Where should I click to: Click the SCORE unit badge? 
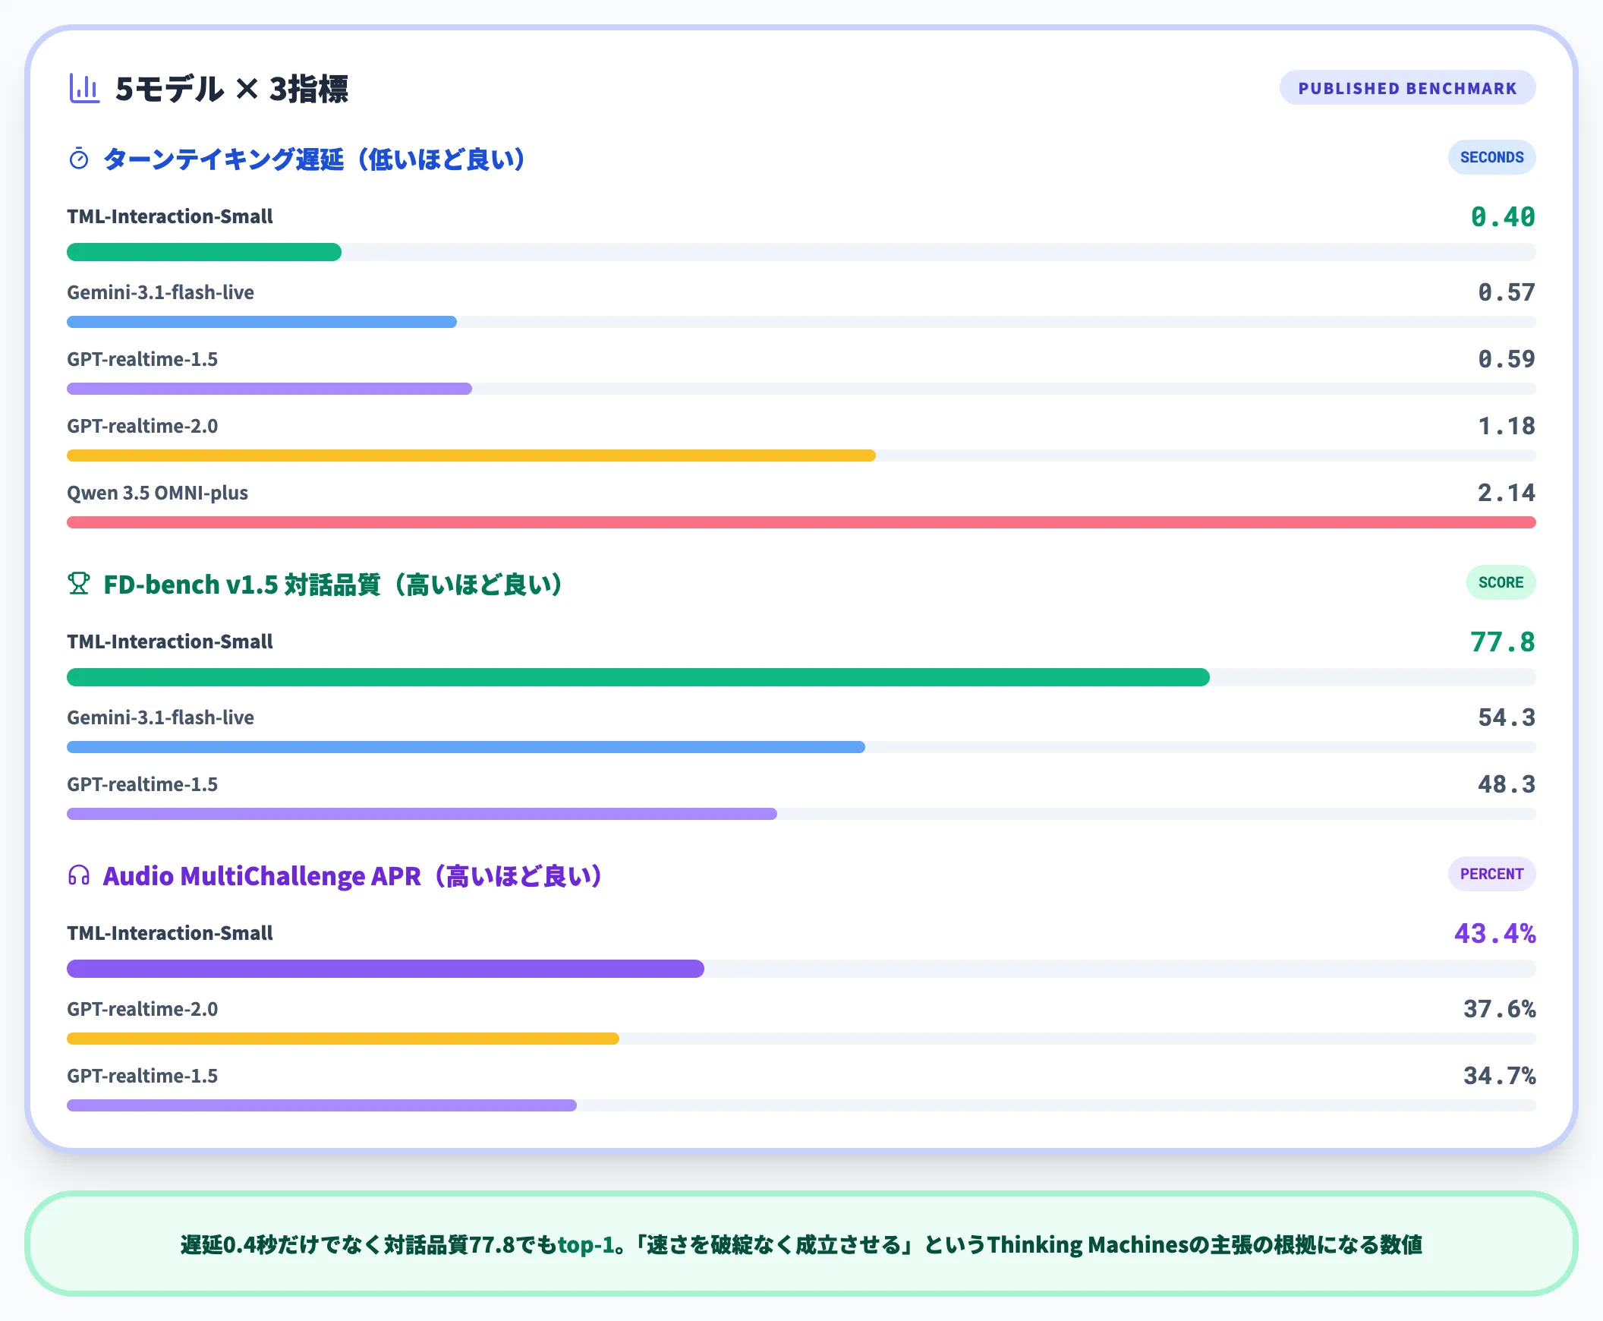pos(1501,583)
